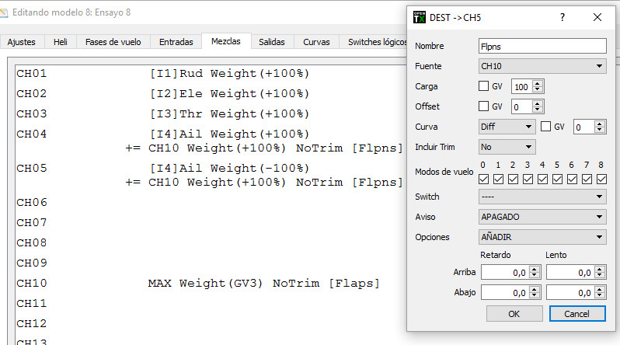Click the help question mark button
This screenshot has height=345, width=620.
point(563,17)
